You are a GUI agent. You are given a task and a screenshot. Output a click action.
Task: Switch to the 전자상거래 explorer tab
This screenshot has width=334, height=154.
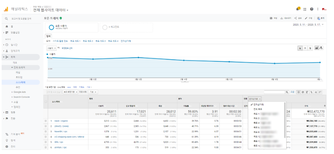tap(126, 41)
